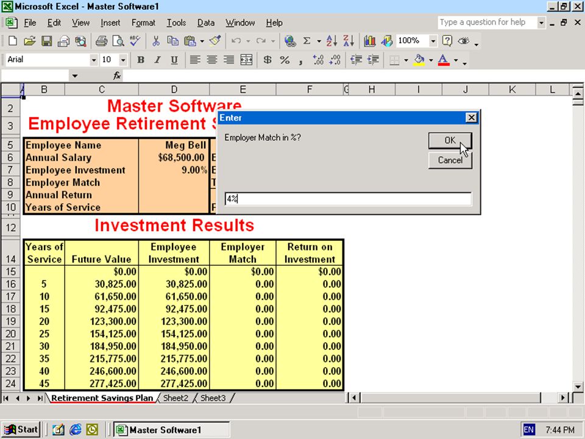Select the Format Painter brush
This screenshot has height=439, width=585.
tap(215, 41)
